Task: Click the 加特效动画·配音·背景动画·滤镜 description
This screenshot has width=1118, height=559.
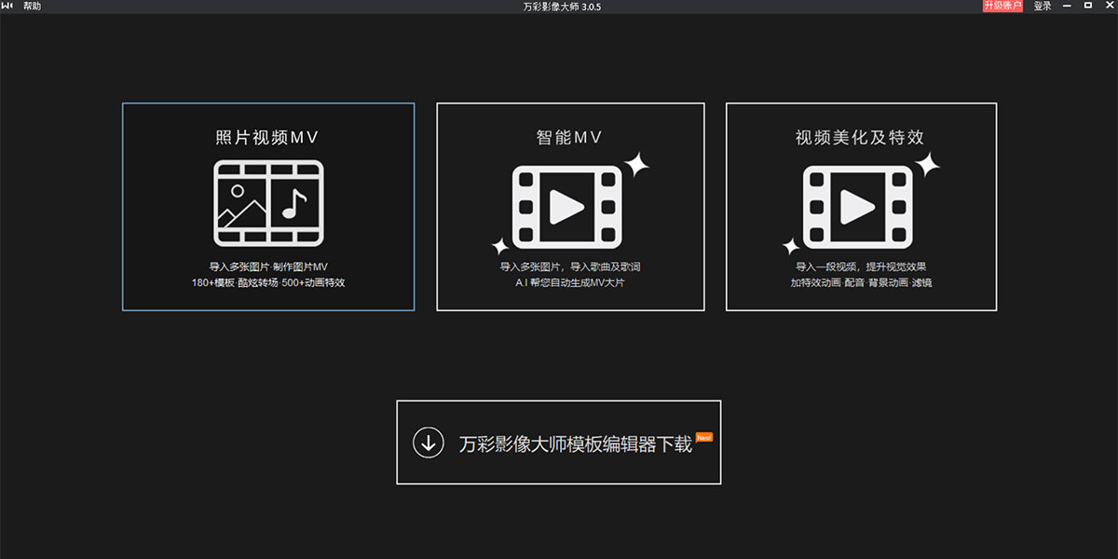Action: tap(861, 282)
